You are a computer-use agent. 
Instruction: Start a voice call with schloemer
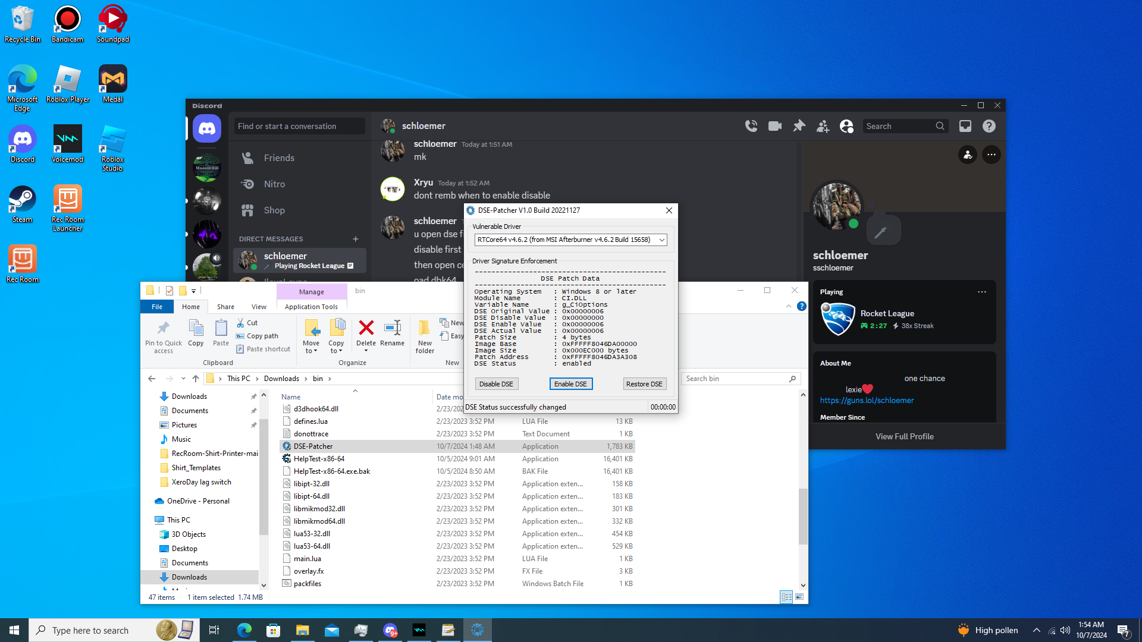point(751,126)
